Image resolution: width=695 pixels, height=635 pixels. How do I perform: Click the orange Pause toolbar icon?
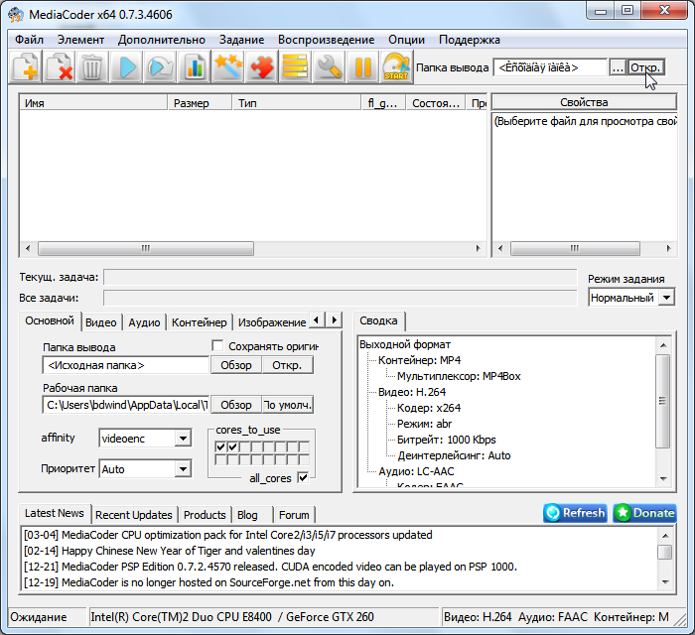point(362,67)
